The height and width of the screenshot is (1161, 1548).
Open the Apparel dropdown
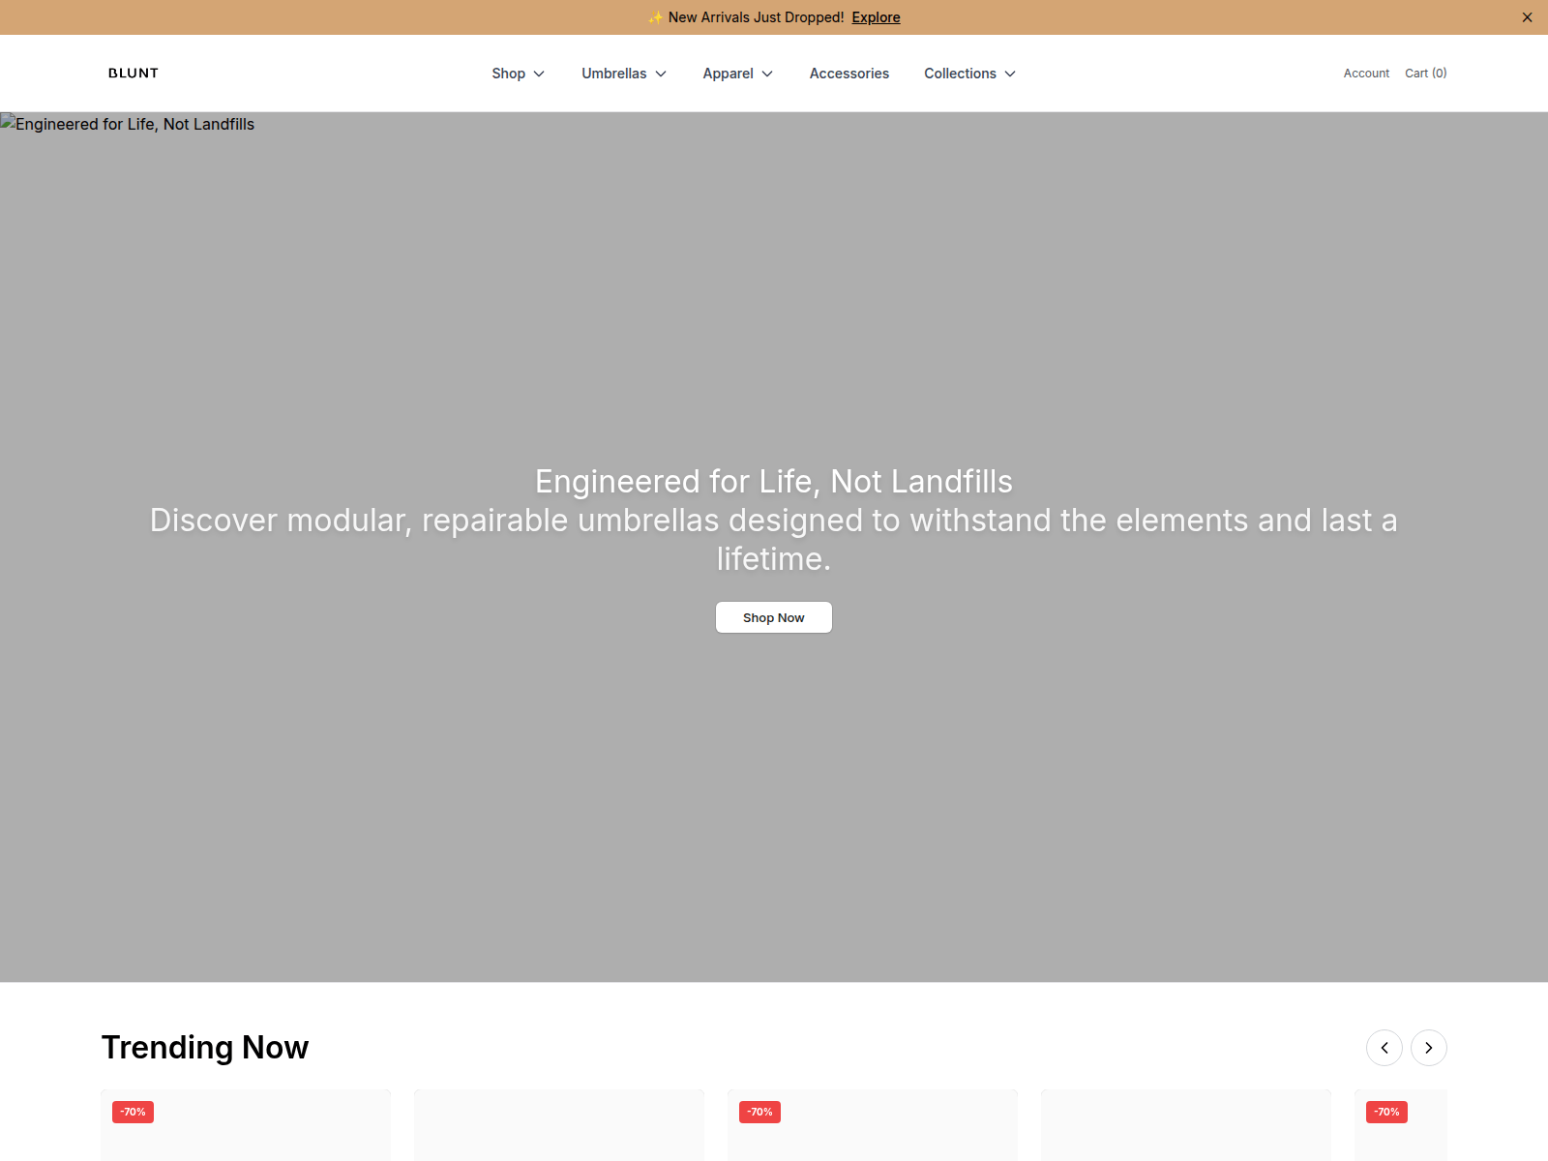point(738,74)
